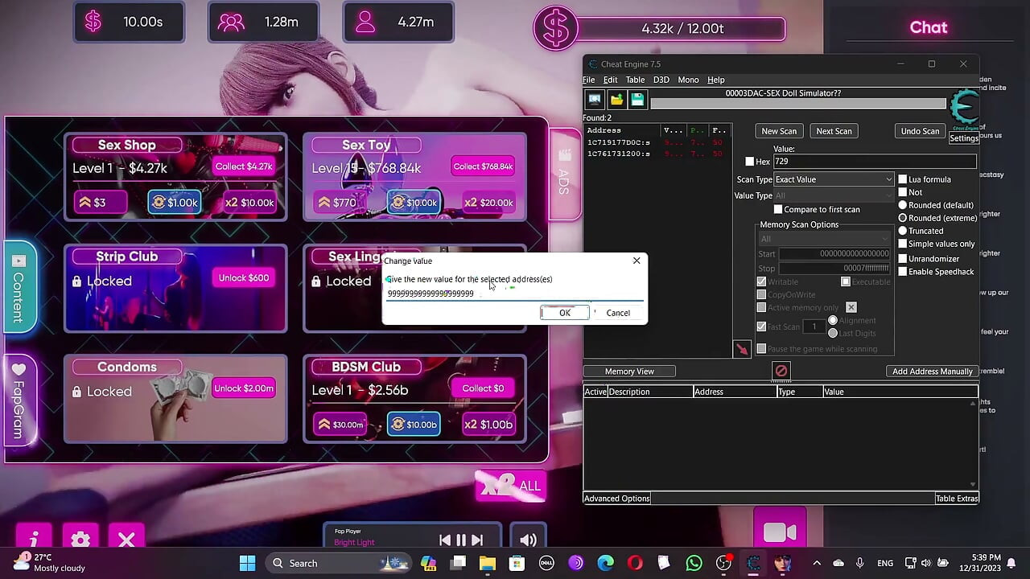Open Windows Start menu
1030x579 pixels.
(247, 563)
